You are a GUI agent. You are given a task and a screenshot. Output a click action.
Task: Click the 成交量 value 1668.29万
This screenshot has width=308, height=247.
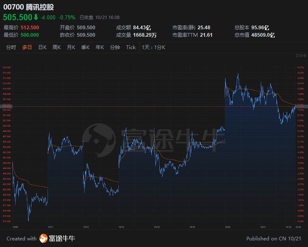[145, 35]
